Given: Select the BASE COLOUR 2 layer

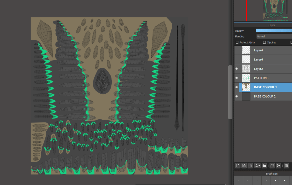Looking at the screenshot, I should pyautogui.click(x=265, y=96).
